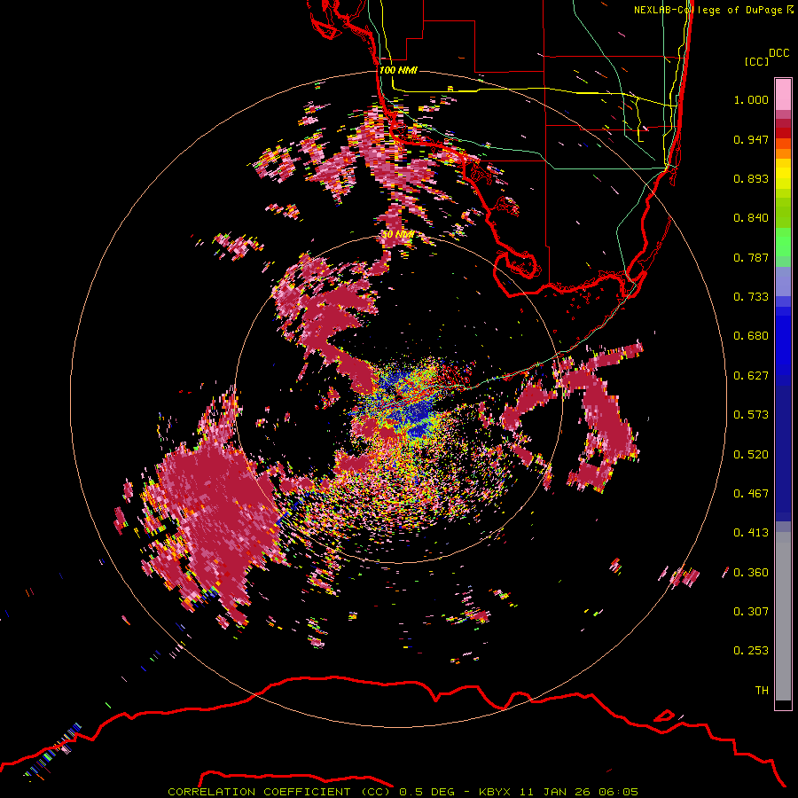Click the 0.307 scale value
Viewport: 798px width, 798px height.
coord(751,612)
